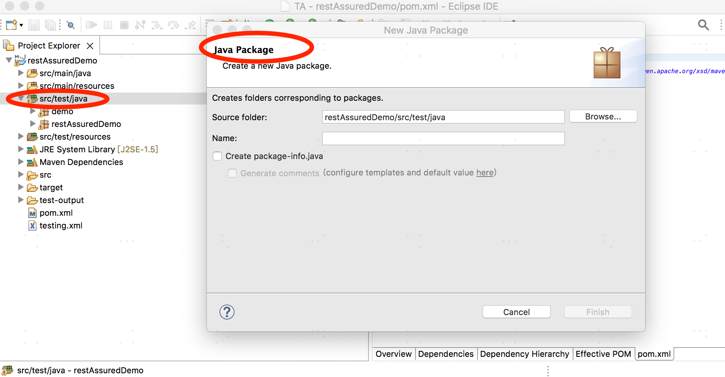The image size is (725, 377).
Task: Expand the src/main/java folder
Action: pyautogui.click(x=21, y=73)
